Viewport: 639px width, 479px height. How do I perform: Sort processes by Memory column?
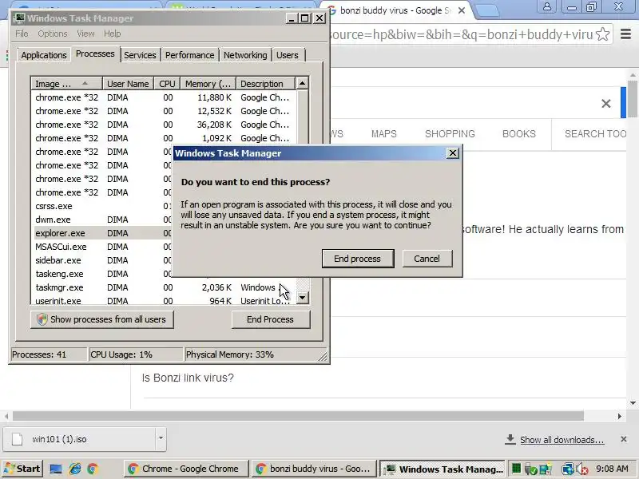coord(208,84)
